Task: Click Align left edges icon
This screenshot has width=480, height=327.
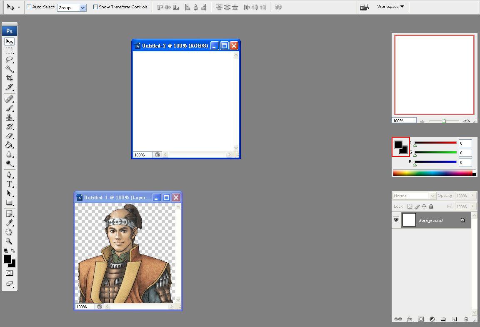Action: tap(187, 7)
